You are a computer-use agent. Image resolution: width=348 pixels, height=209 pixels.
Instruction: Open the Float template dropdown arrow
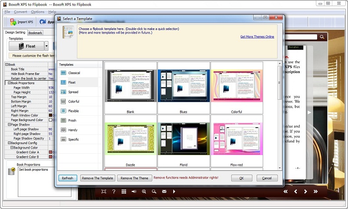coord(47,46)
